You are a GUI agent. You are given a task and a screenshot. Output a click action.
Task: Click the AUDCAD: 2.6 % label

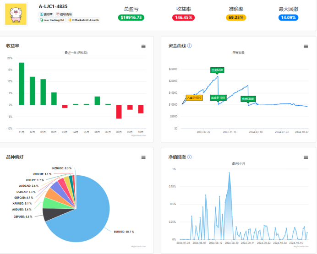pyautogui.click(x=29, y=186)
